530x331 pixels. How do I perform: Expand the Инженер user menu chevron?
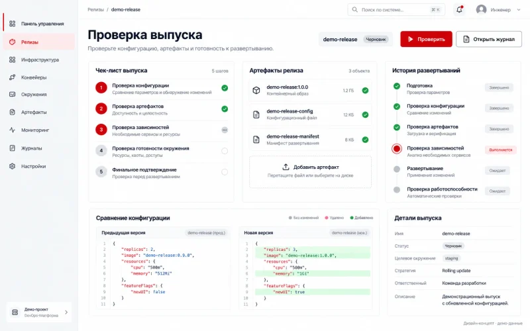click(x=519, y=10)
